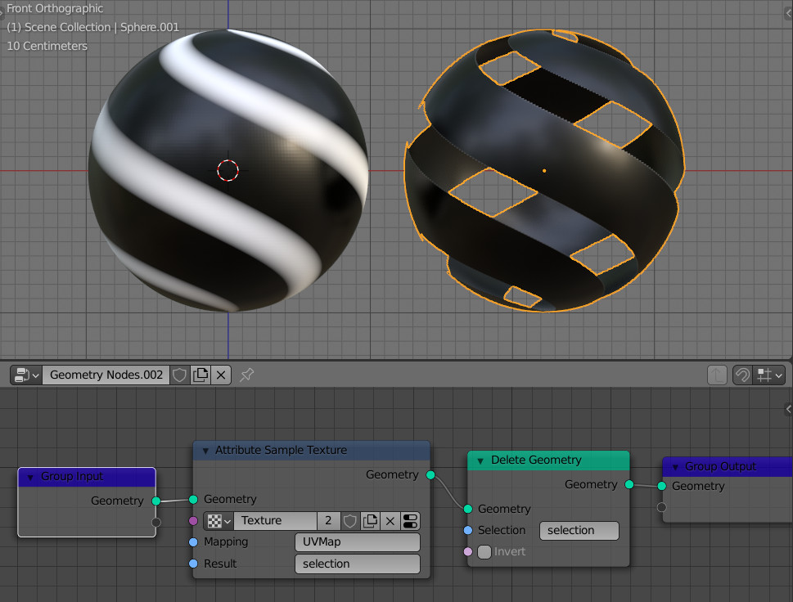Open the texture browse dropdown
The width and height of the screenshot is (793, 602).
click(219, 521)
